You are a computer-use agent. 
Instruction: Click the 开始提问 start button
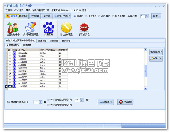click(106, 102)
